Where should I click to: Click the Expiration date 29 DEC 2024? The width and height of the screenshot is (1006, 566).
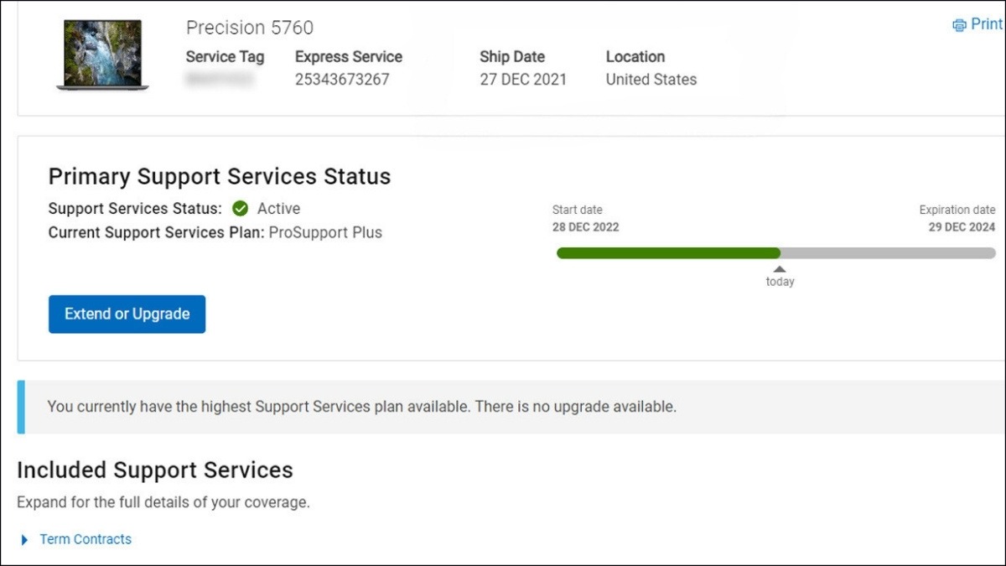point(962,227)
